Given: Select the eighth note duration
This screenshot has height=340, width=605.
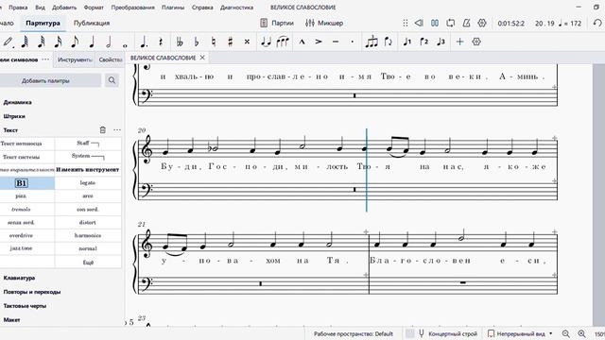Looking at the screenshot, I should (75, 42).
